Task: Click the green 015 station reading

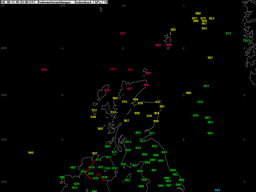Action: coord(200,102)
